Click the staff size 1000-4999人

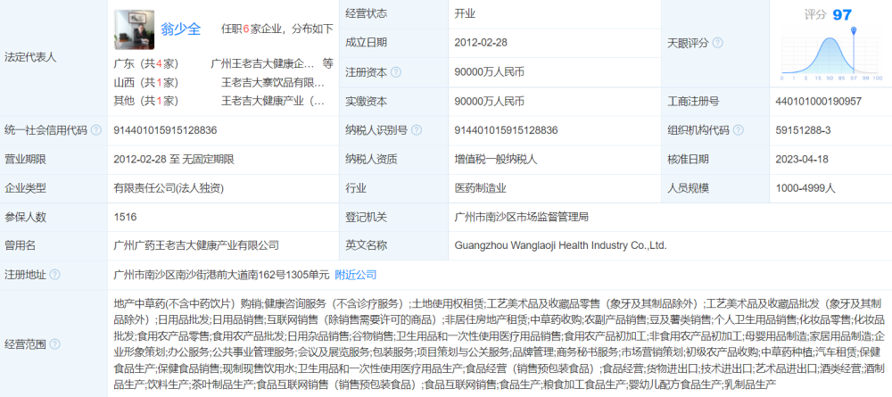click(805, 188)
